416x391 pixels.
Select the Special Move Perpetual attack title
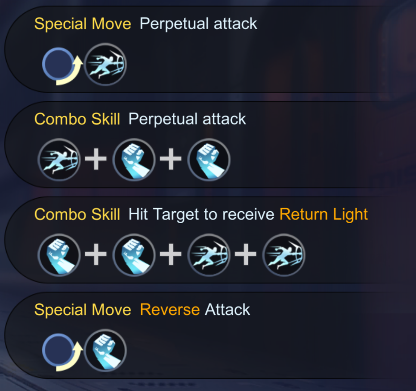click(146, 24)
